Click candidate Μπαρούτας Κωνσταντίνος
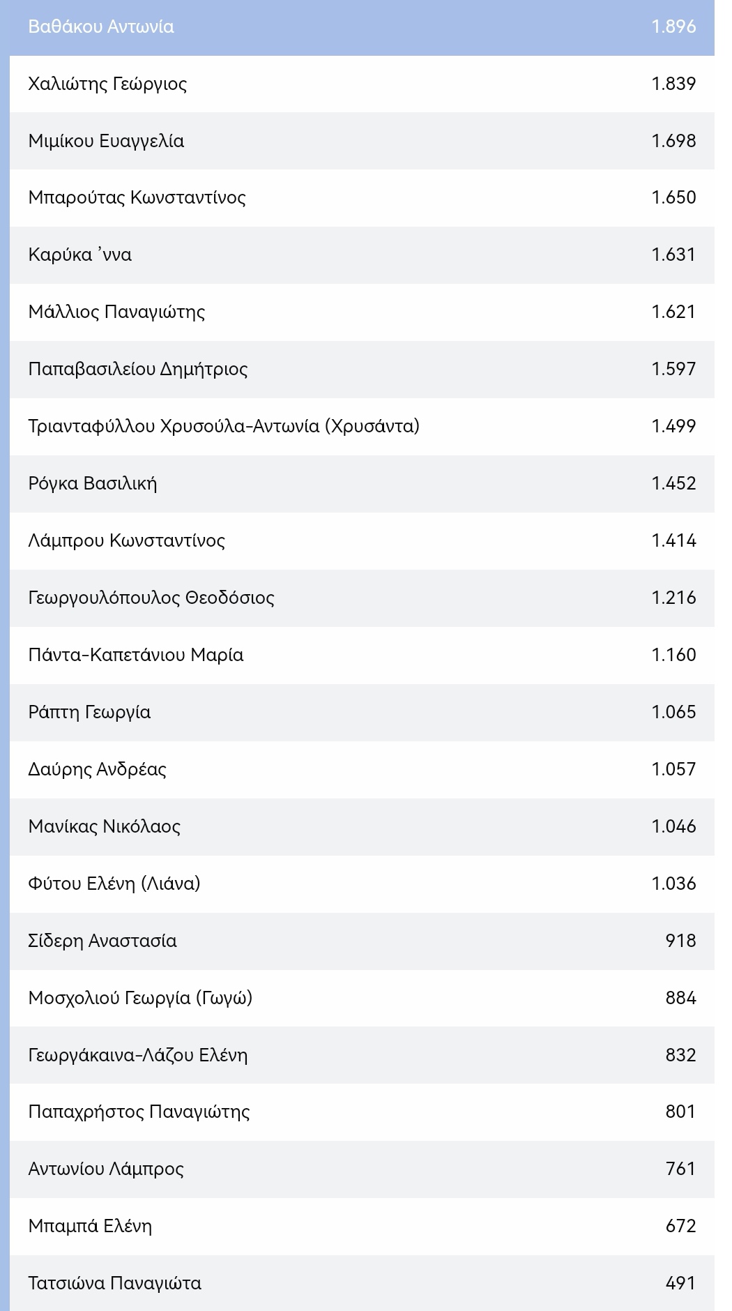732x1311 pixels. pos(137,197)
